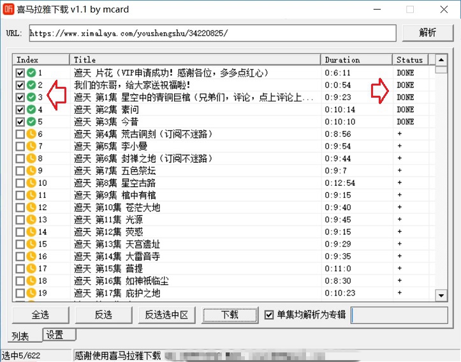The height and width of the screenshot is (362, 461).
Task: Click the orange clock icon for row 17
Action: coord(31,268)
